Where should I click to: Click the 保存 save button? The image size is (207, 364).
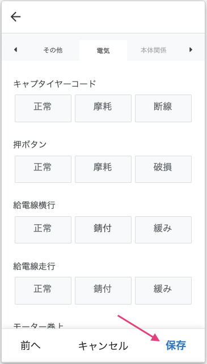(x=176, y=345)
